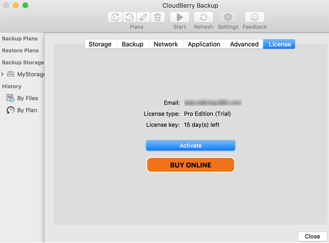This screenshot has width=329, height=243.
Task: Click the 'License key:' label
Action: (163, 125)
